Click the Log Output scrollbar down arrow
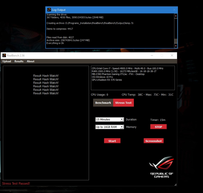Screen dimensions: 203x193 point(176,46)
